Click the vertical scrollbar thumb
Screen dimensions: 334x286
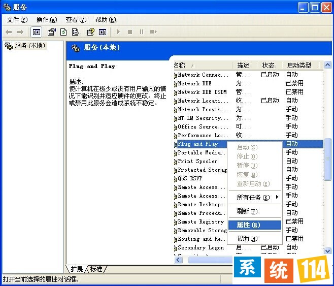point(327,159)
